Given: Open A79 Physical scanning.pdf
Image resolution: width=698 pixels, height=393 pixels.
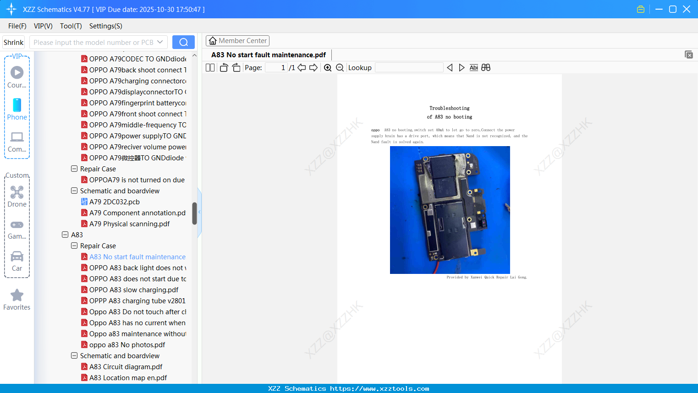Looking at the screenshot, I should coord(126,224).
